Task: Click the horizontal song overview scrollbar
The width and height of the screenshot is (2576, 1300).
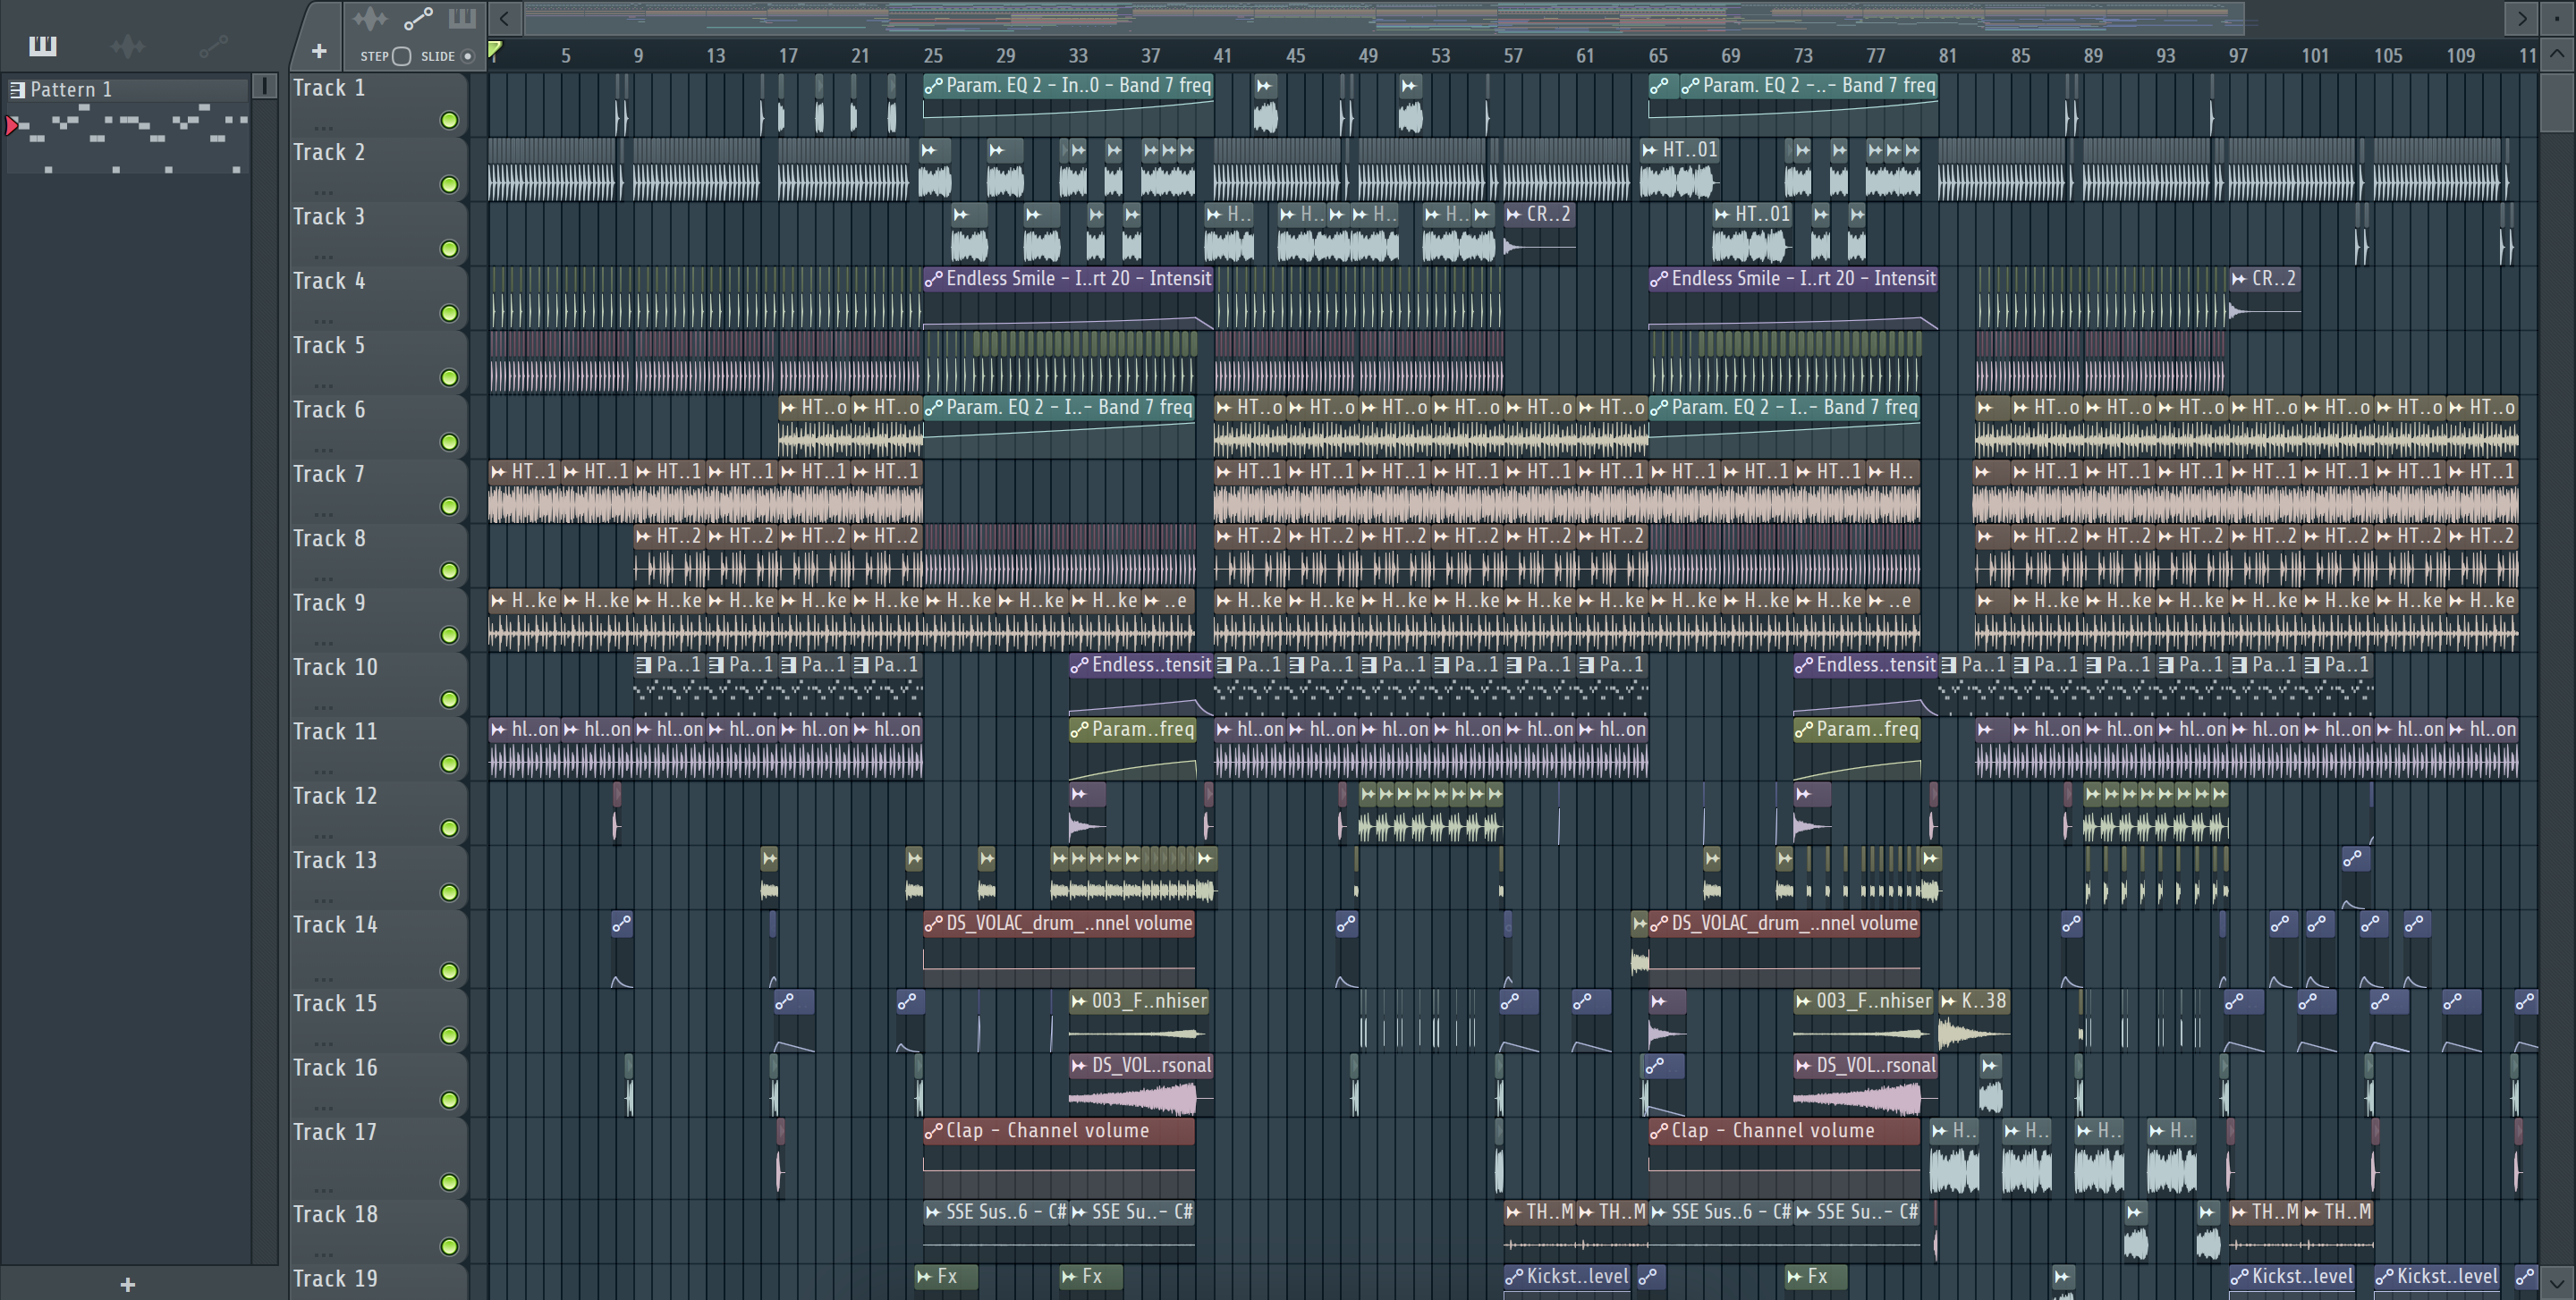Action: point(1384,18)
